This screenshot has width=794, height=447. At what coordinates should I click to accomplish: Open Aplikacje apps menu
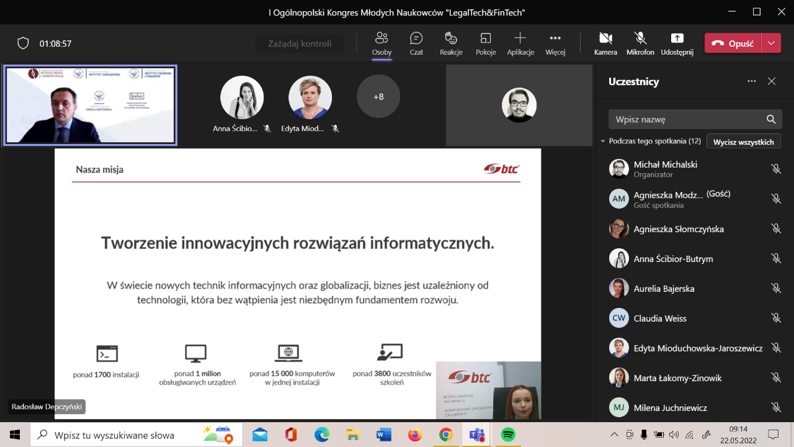coord(520,43)
